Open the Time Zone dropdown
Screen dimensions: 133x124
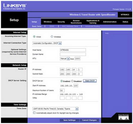[55, 109]
